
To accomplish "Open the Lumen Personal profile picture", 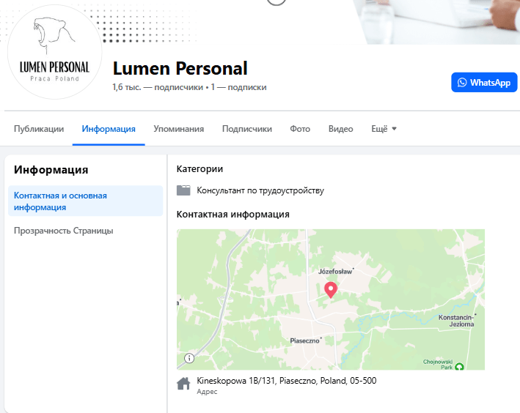I will pos(54,52).
